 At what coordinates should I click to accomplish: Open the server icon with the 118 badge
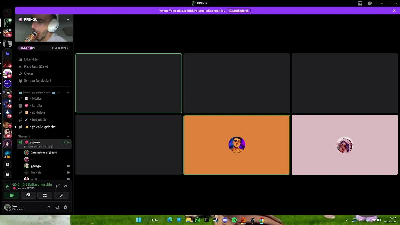pyautogui.click(x=7, y=133)
